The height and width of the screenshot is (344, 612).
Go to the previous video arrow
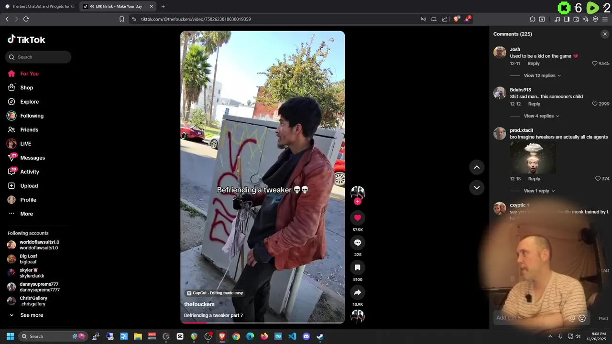coord(477,167)
